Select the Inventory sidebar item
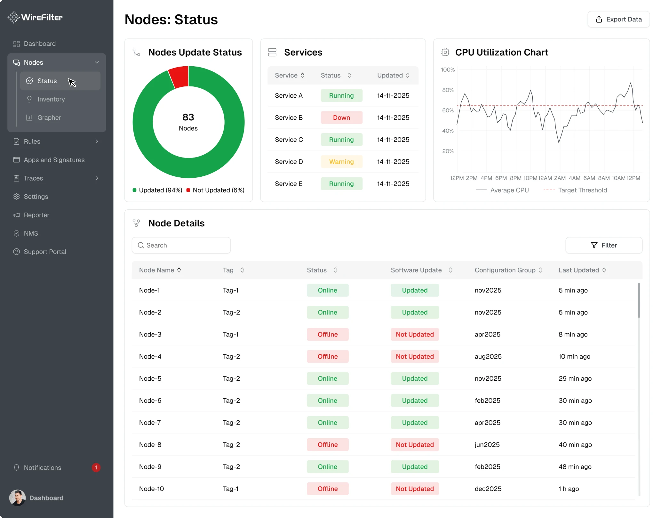The width and height of the screenshot is (661, 518). pos(51,99)
